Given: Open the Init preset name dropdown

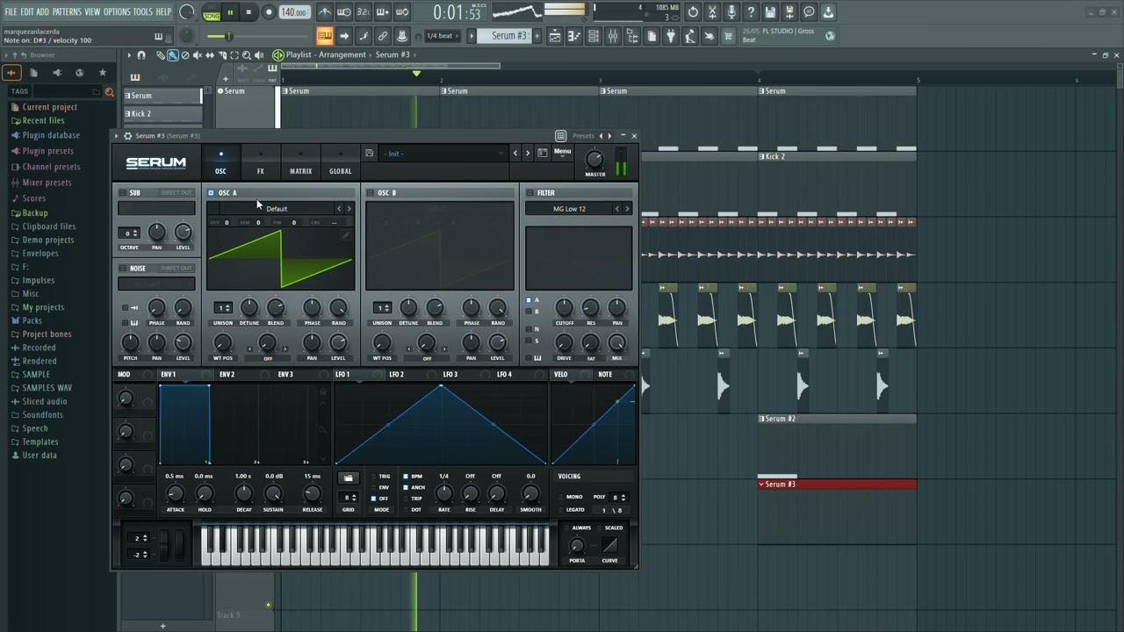Looking at the screenshot, I should pyautogui.click(x=443, y=154).
